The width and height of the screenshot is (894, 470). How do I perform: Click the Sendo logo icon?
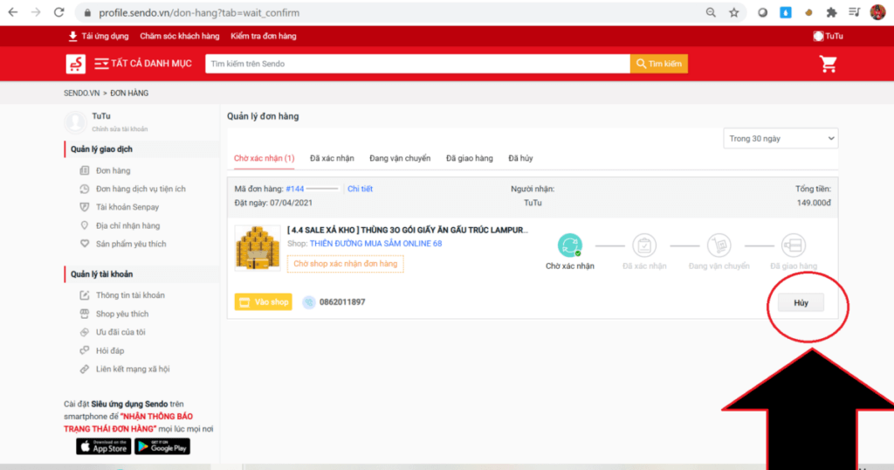(75, 64)
